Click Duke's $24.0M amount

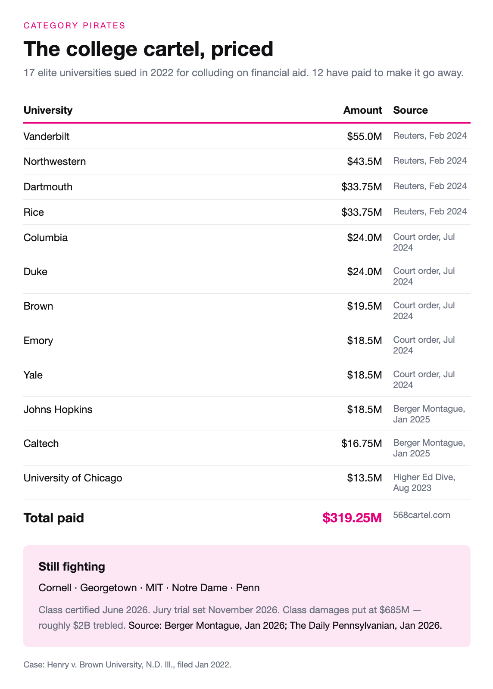[365, 272]
